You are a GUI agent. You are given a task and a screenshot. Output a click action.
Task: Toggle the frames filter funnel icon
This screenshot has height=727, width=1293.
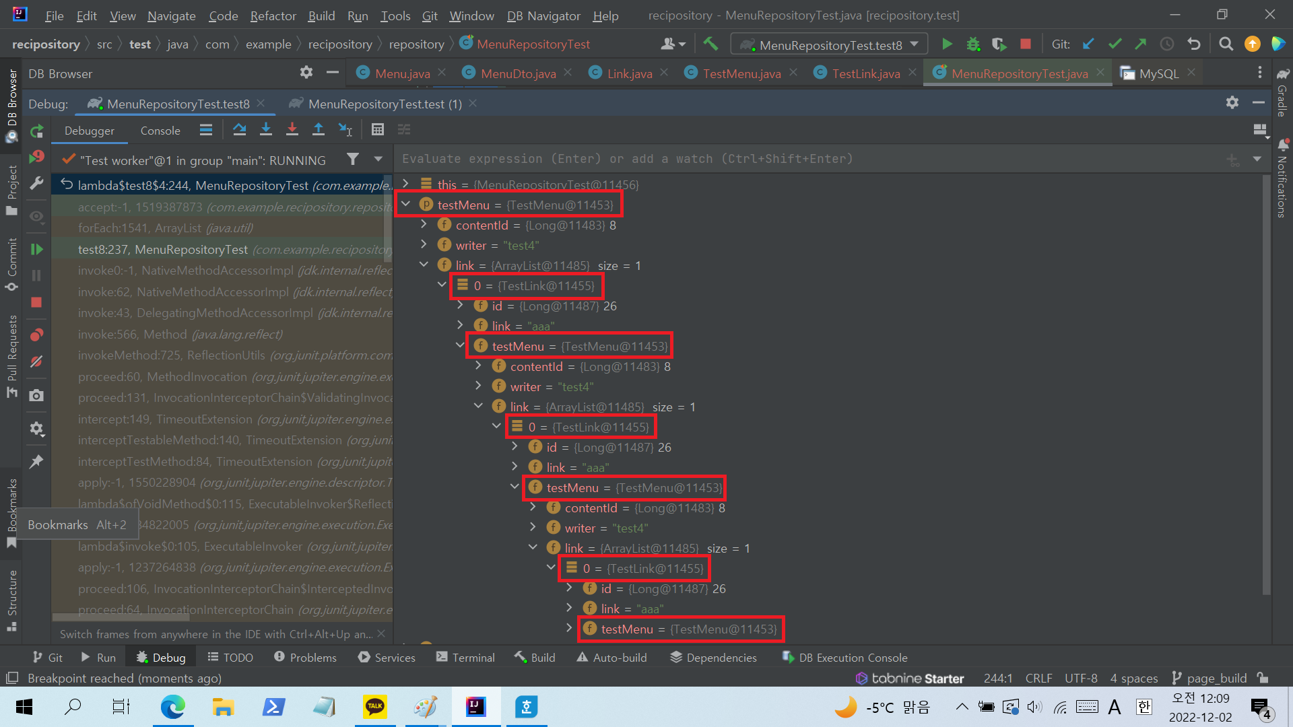point(353,160)
